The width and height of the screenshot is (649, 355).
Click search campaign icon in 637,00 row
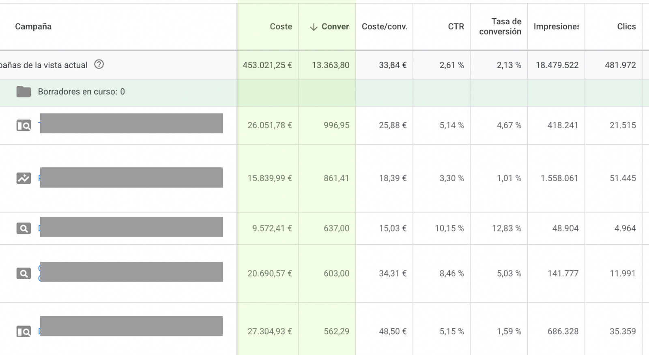tap(24, 229)
